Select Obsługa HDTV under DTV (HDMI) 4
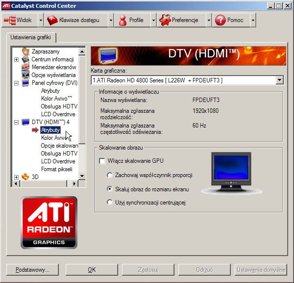Screen dimensions: 294x283 [59, 154]
